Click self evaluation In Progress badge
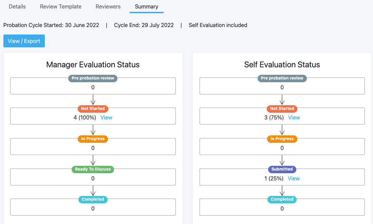 coord(282,139)
